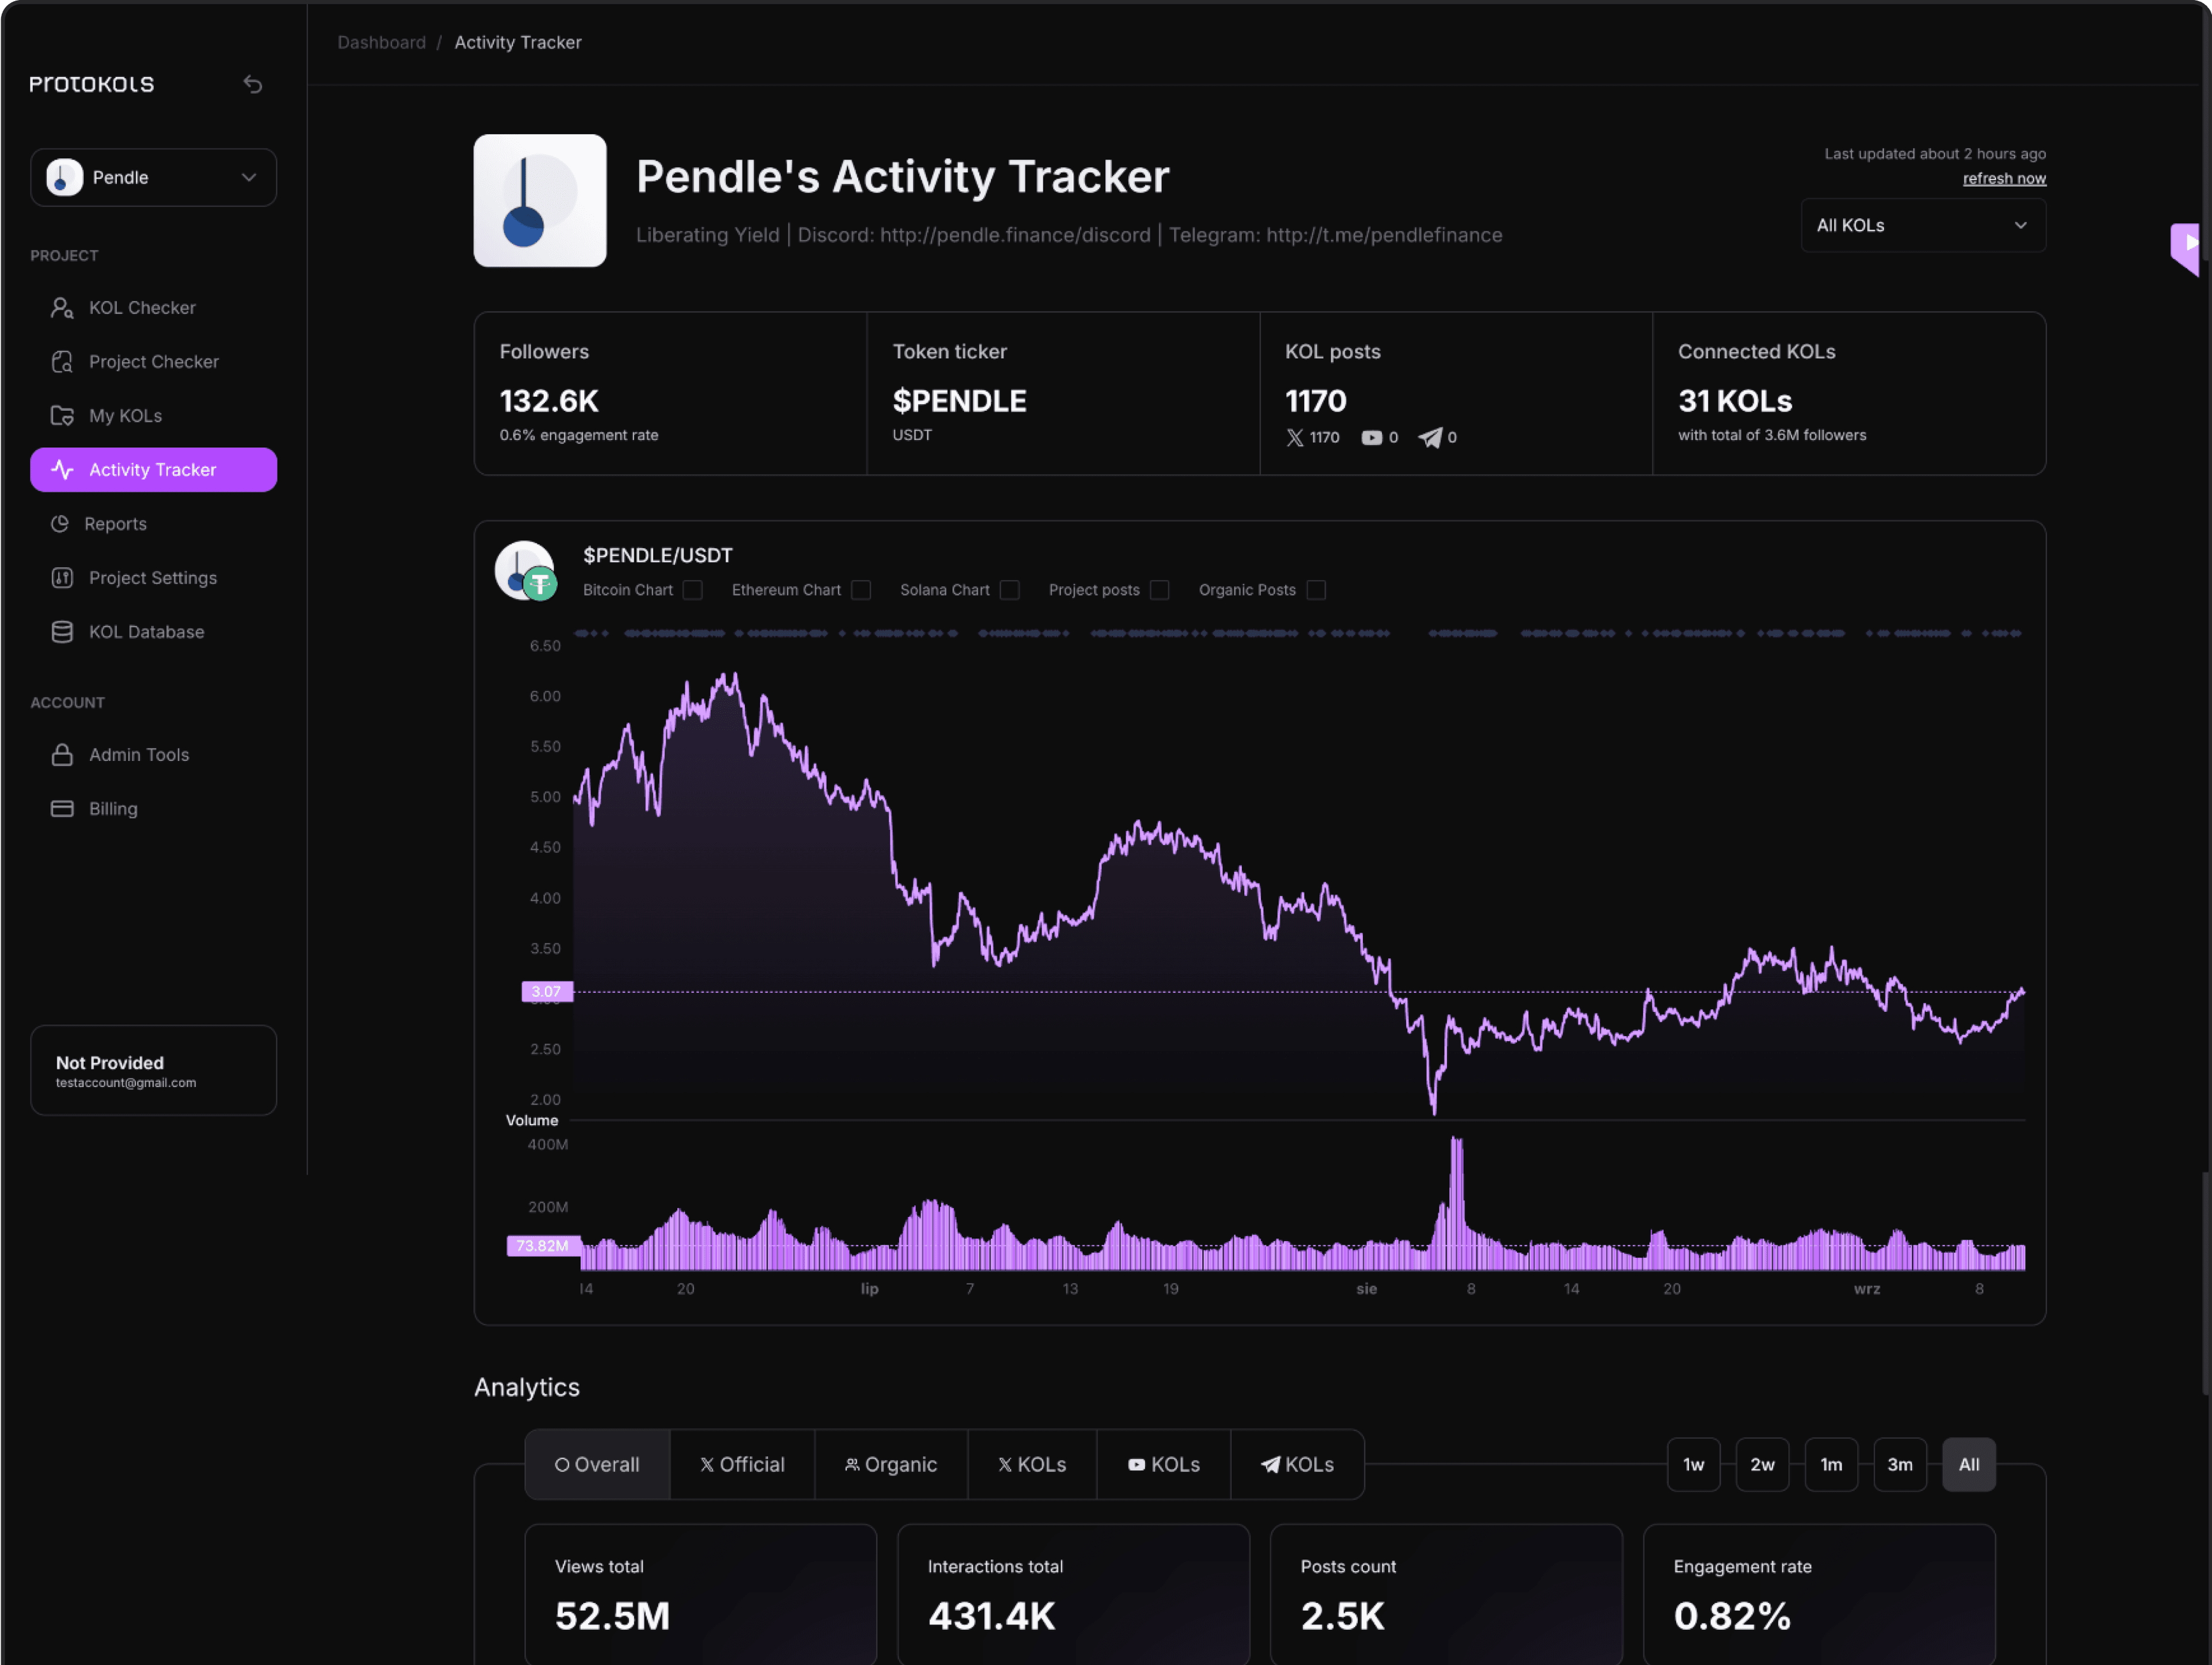2212x1665 pixels.
Task: Click the Views total card
Action: pyautogui.click(x=701, y=1595)
